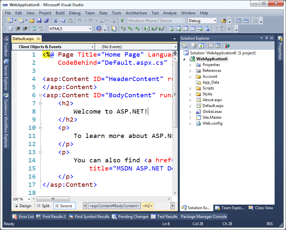Click the validation check icon beside HTML5

coord(99,29)
